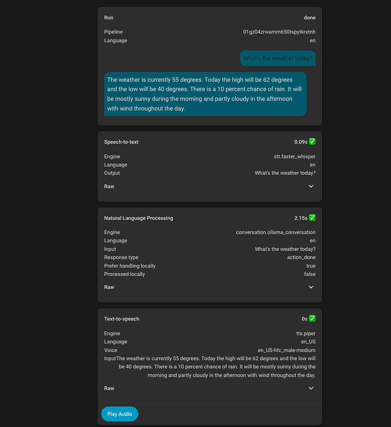
Task: Click the Text-to-speech card heading
Action: point(122,319)
